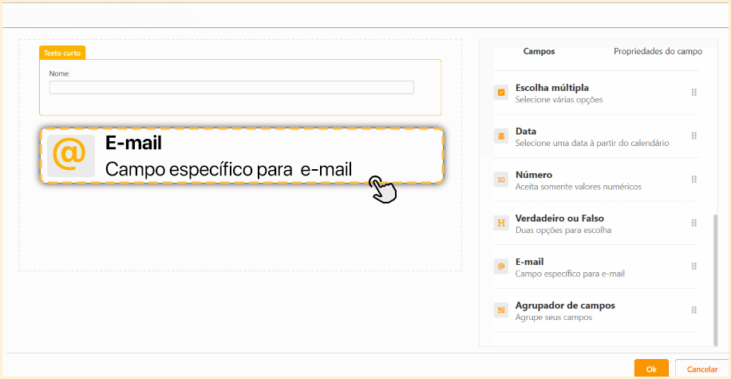The image size is (731, 379).
Task: Click the fields panel vertical scrollbar
Action: (x=716, y=271)
